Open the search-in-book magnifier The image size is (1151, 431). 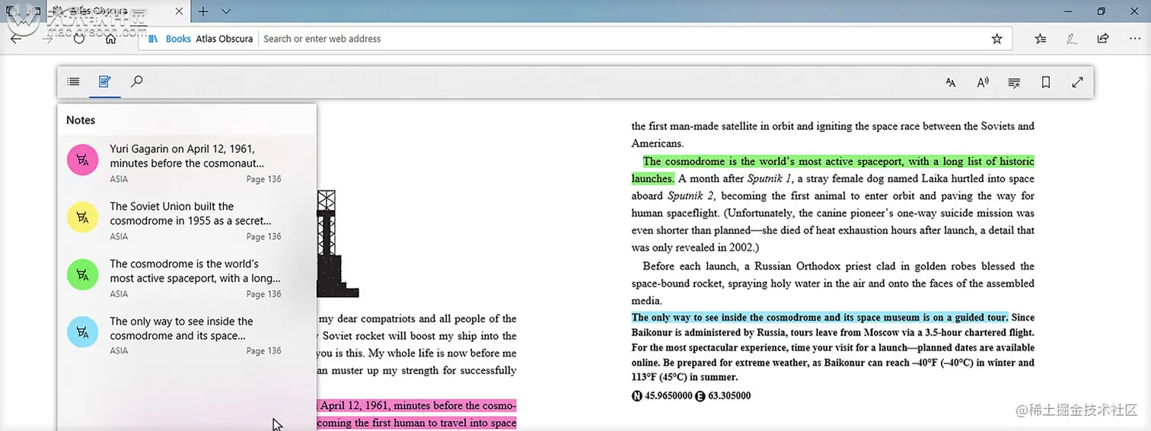(x=137, y=81)
